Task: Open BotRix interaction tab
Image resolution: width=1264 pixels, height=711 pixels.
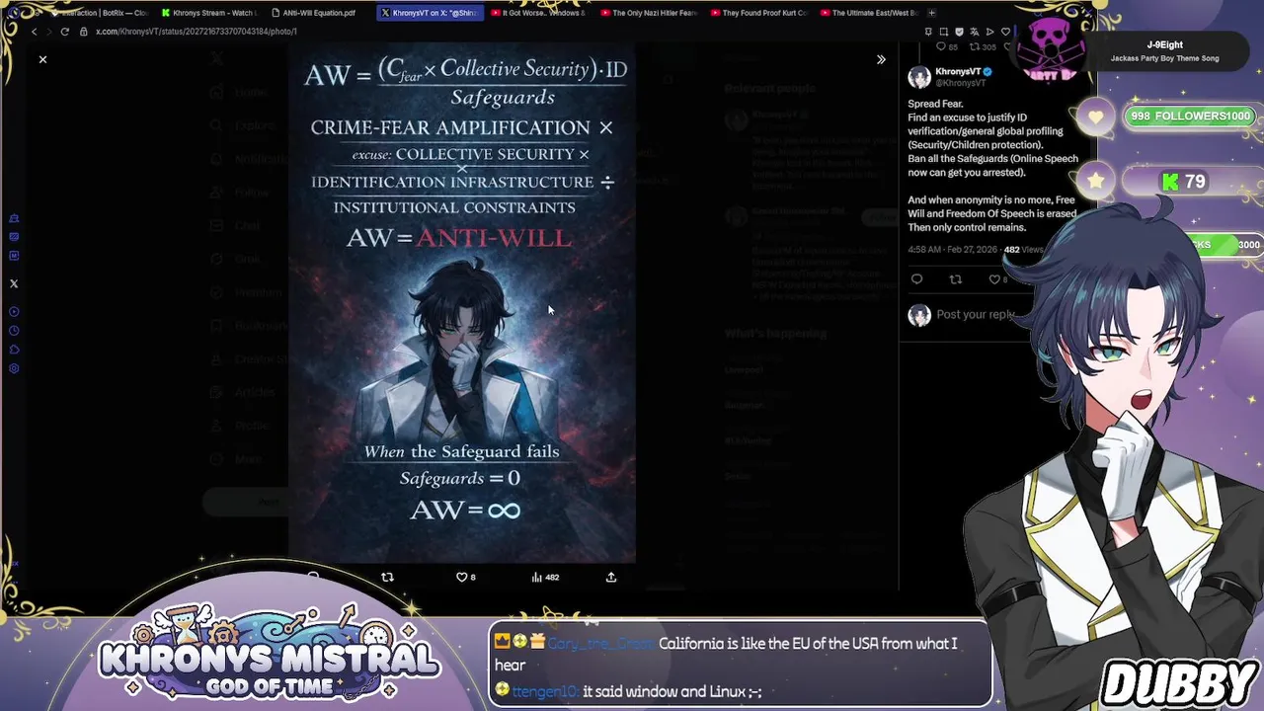Action: (x=101, y=13)
